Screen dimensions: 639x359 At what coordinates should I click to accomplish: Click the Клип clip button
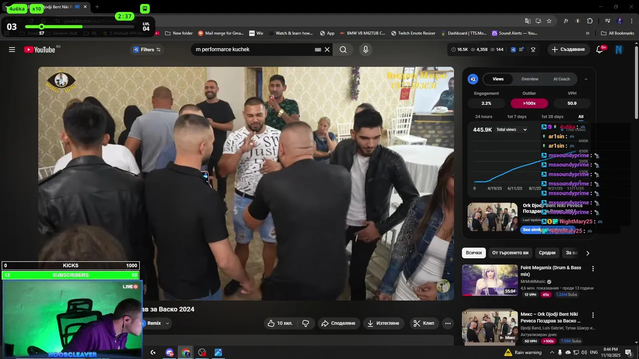(x=424, y=323)
